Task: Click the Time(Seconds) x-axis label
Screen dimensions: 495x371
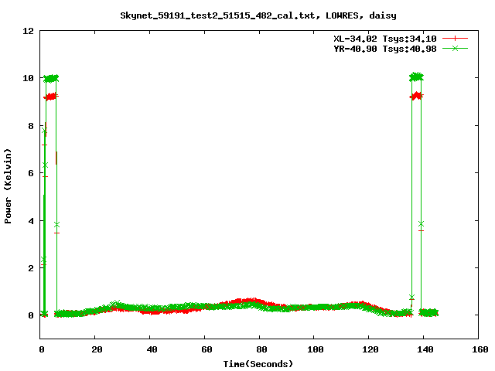Action: pos(258,363)
